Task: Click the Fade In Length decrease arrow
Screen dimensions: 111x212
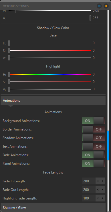Action: click(x=98, y=181)
